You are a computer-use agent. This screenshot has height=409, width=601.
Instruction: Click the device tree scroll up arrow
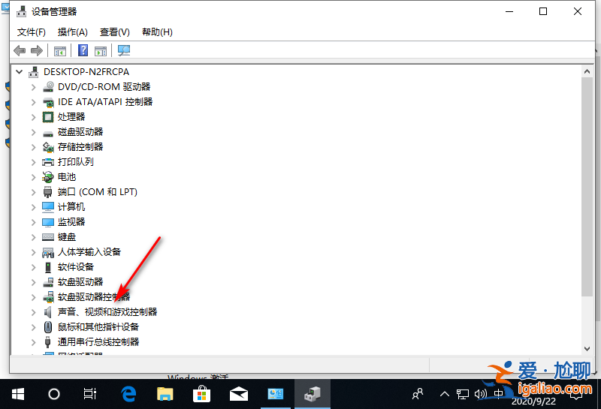coord(587,71)
